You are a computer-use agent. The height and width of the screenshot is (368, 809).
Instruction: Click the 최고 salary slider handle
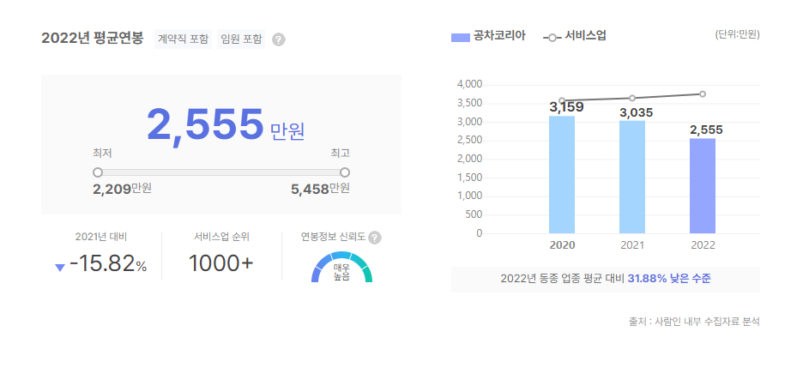click(x=345, y=172)
